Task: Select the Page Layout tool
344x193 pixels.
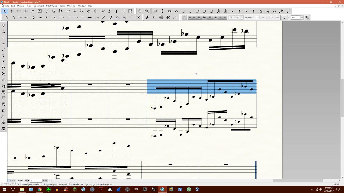Action: coord(130,11)
